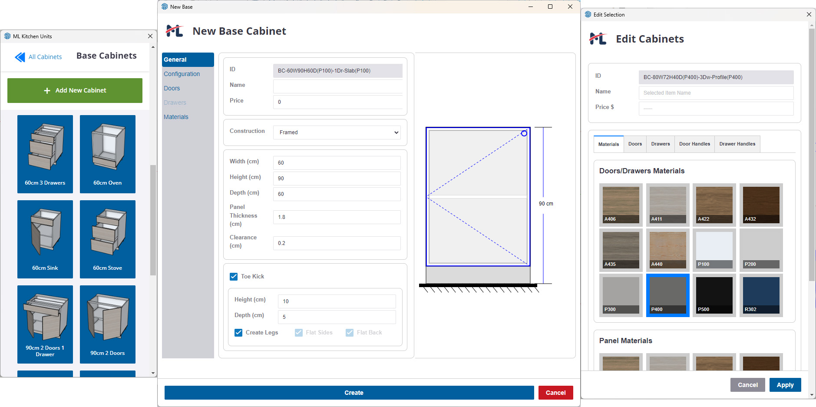The height and width of the screenshot is (407, 816).
Task: Select the Doors section in the sidebar
Action: click(x=172, y=88)
